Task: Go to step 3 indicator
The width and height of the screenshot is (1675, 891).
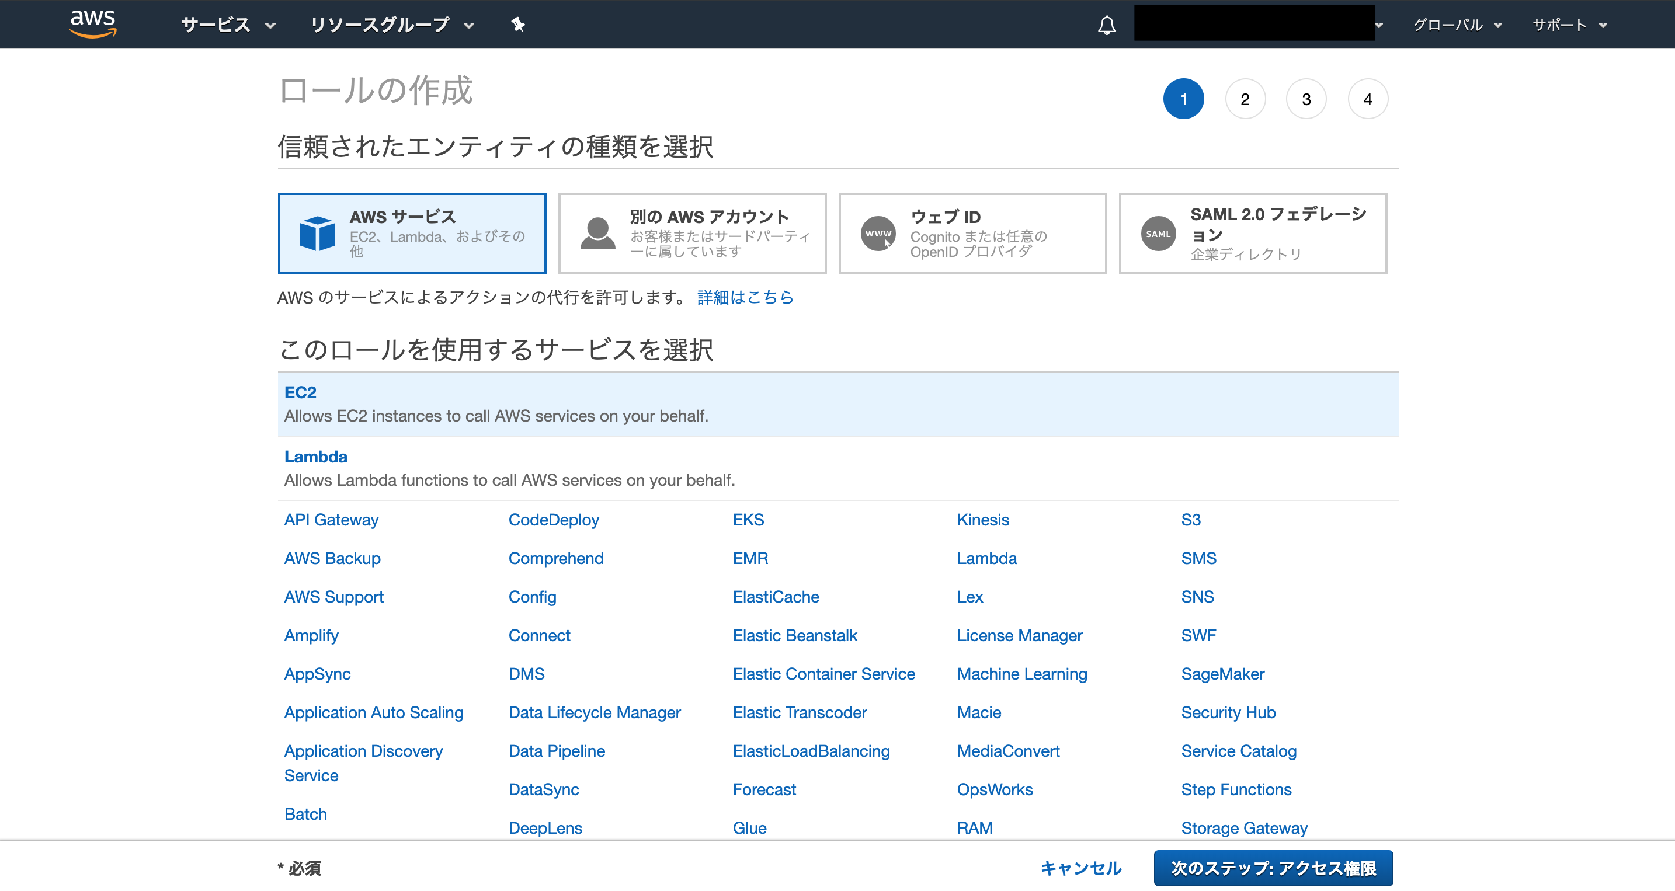Action: pyautogui.click(x=1306, y=99)
